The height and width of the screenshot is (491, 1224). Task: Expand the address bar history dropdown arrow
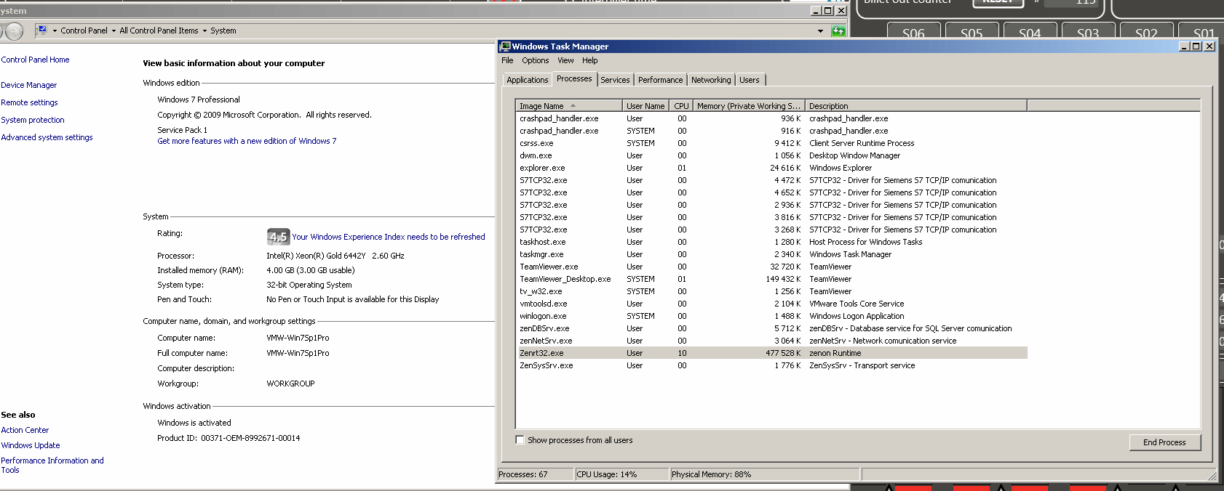(820, 31)
